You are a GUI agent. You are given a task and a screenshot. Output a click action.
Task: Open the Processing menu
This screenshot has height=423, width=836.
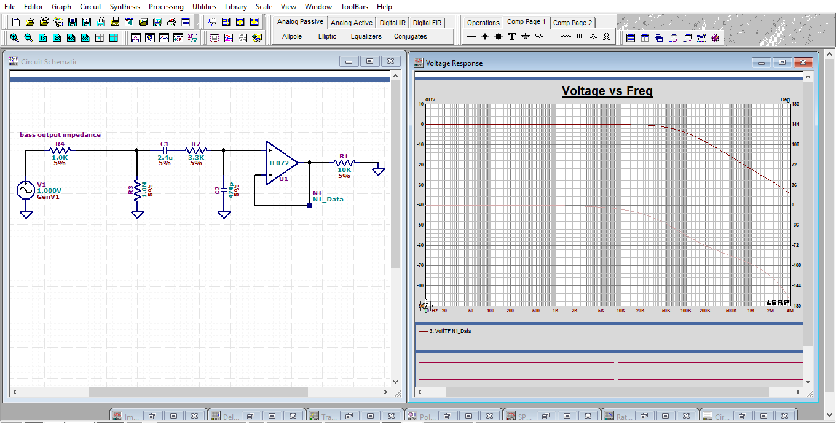[x=166, y=7]
